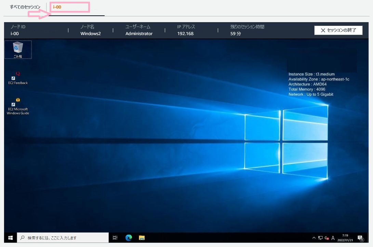Launch Microsoft Edge from the taskbar
This screenshot has height=247, width=373.
129,238
